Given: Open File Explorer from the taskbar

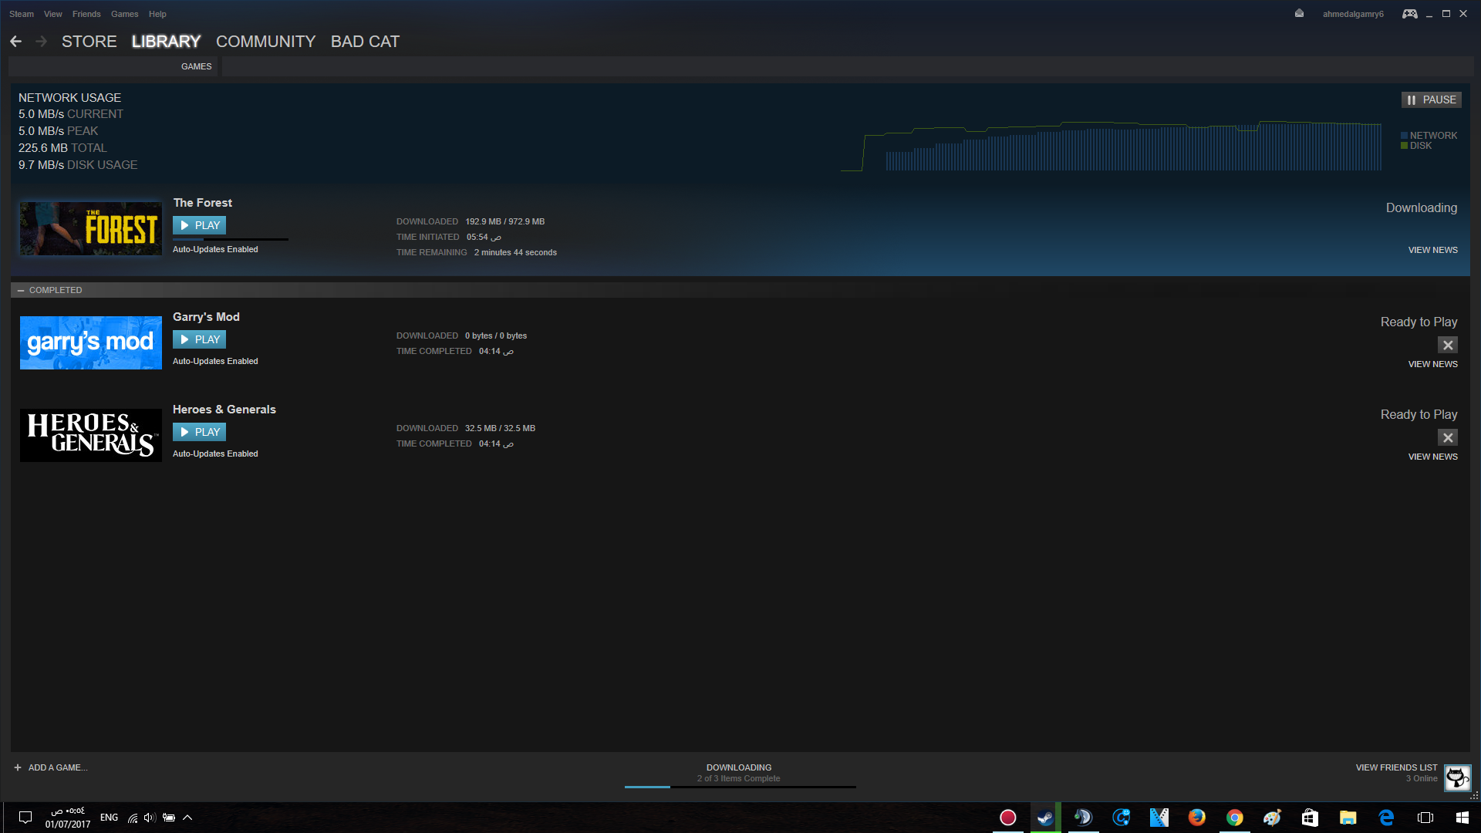Looking at the screenshot, I should [1348, 818].
